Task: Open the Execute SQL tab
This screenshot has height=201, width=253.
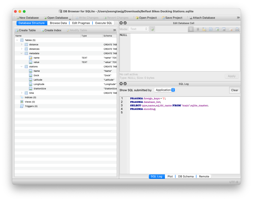Action: (104, 23)
